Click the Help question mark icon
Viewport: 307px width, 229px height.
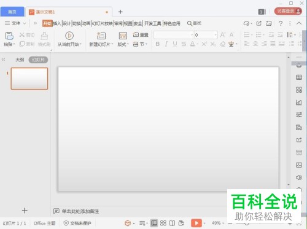pyautogui.click(x=281, y=23)
